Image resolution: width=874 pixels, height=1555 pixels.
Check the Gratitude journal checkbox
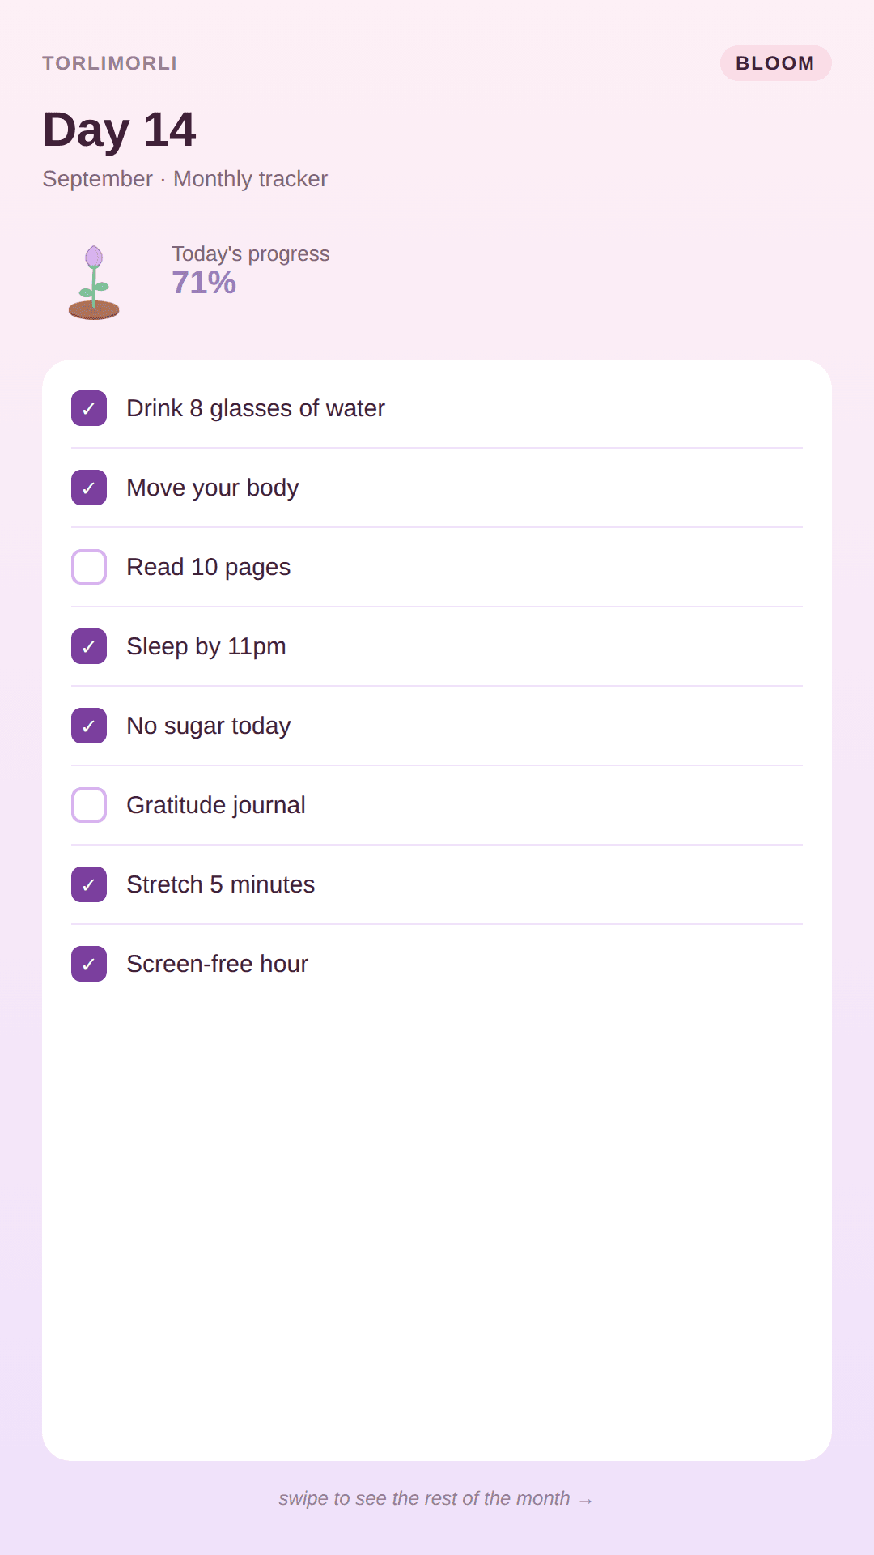[x=89, y=805]
